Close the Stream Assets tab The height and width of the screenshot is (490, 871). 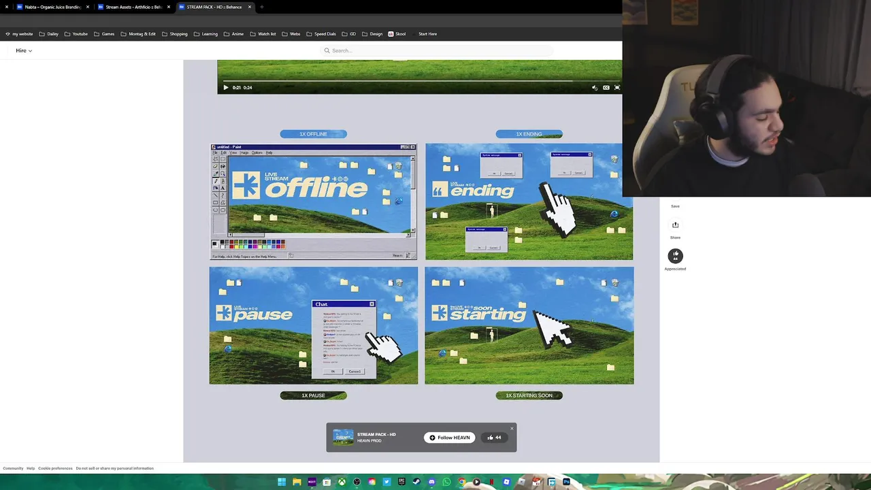coord(169,7)
